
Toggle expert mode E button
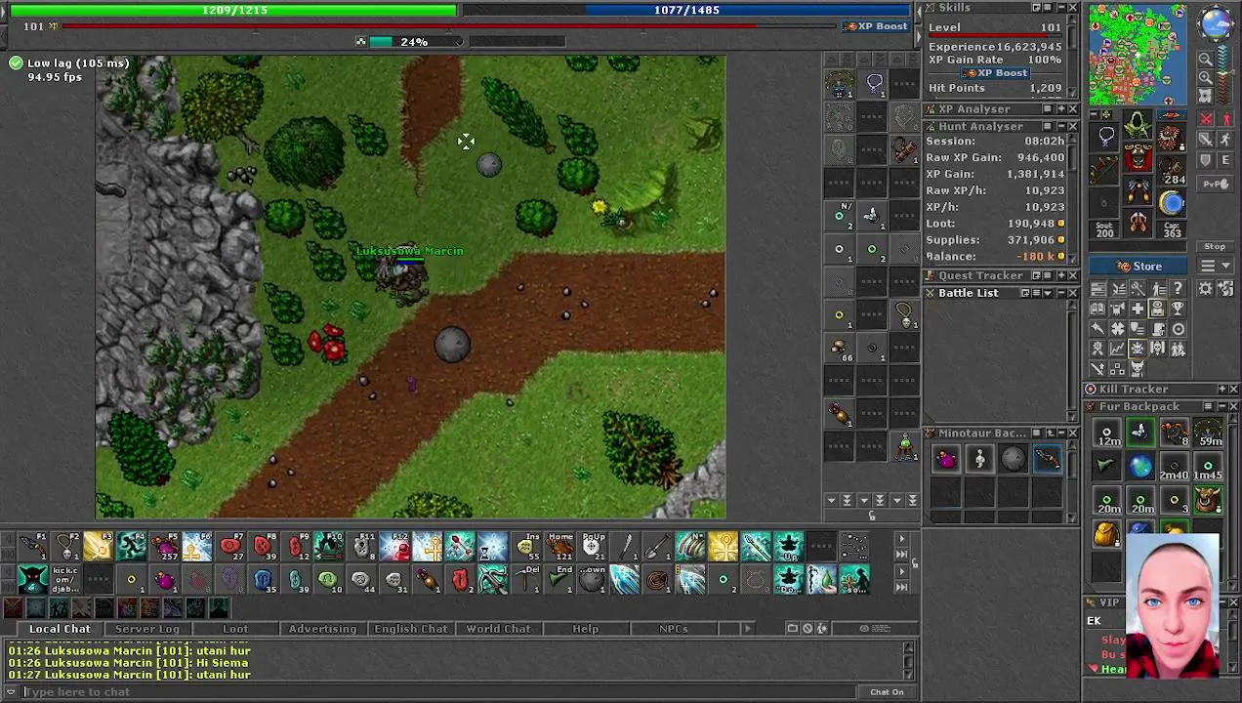1226,160
